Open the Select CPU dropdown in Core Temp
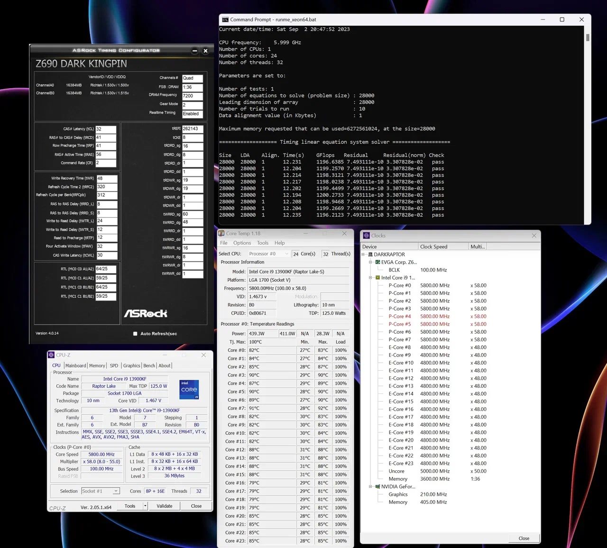This screenshot has width=607, height=548. tap(268, 254)
